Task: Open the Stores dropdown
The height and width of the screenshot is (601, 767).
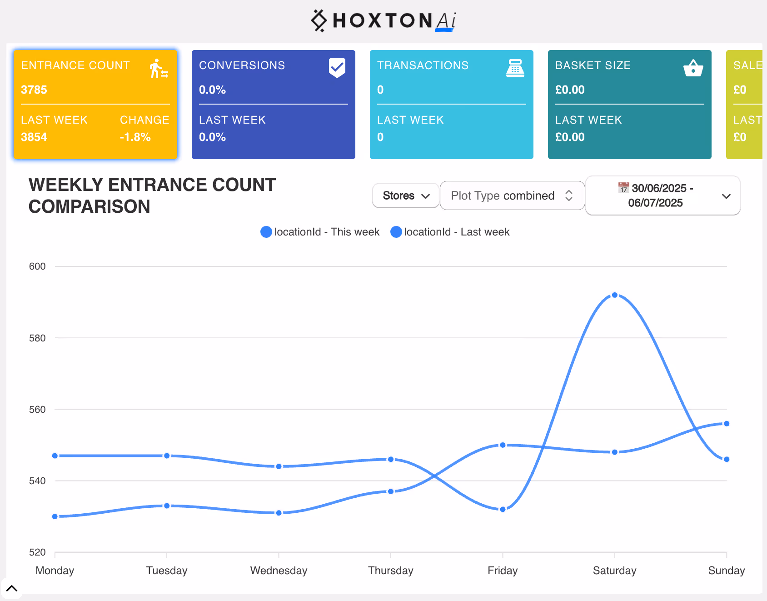Action: tap(405, 195)
